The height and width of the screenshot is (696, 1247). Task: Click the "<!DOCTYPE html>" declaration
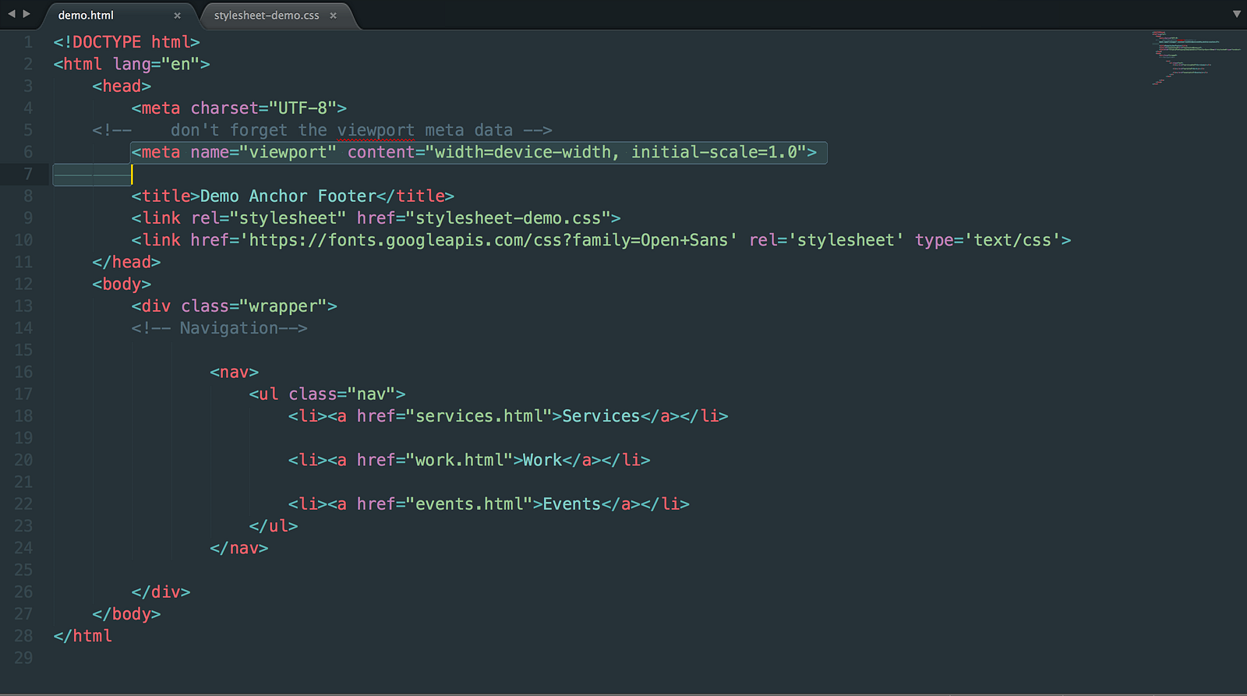pyautogui.click(x=126, y=42)
